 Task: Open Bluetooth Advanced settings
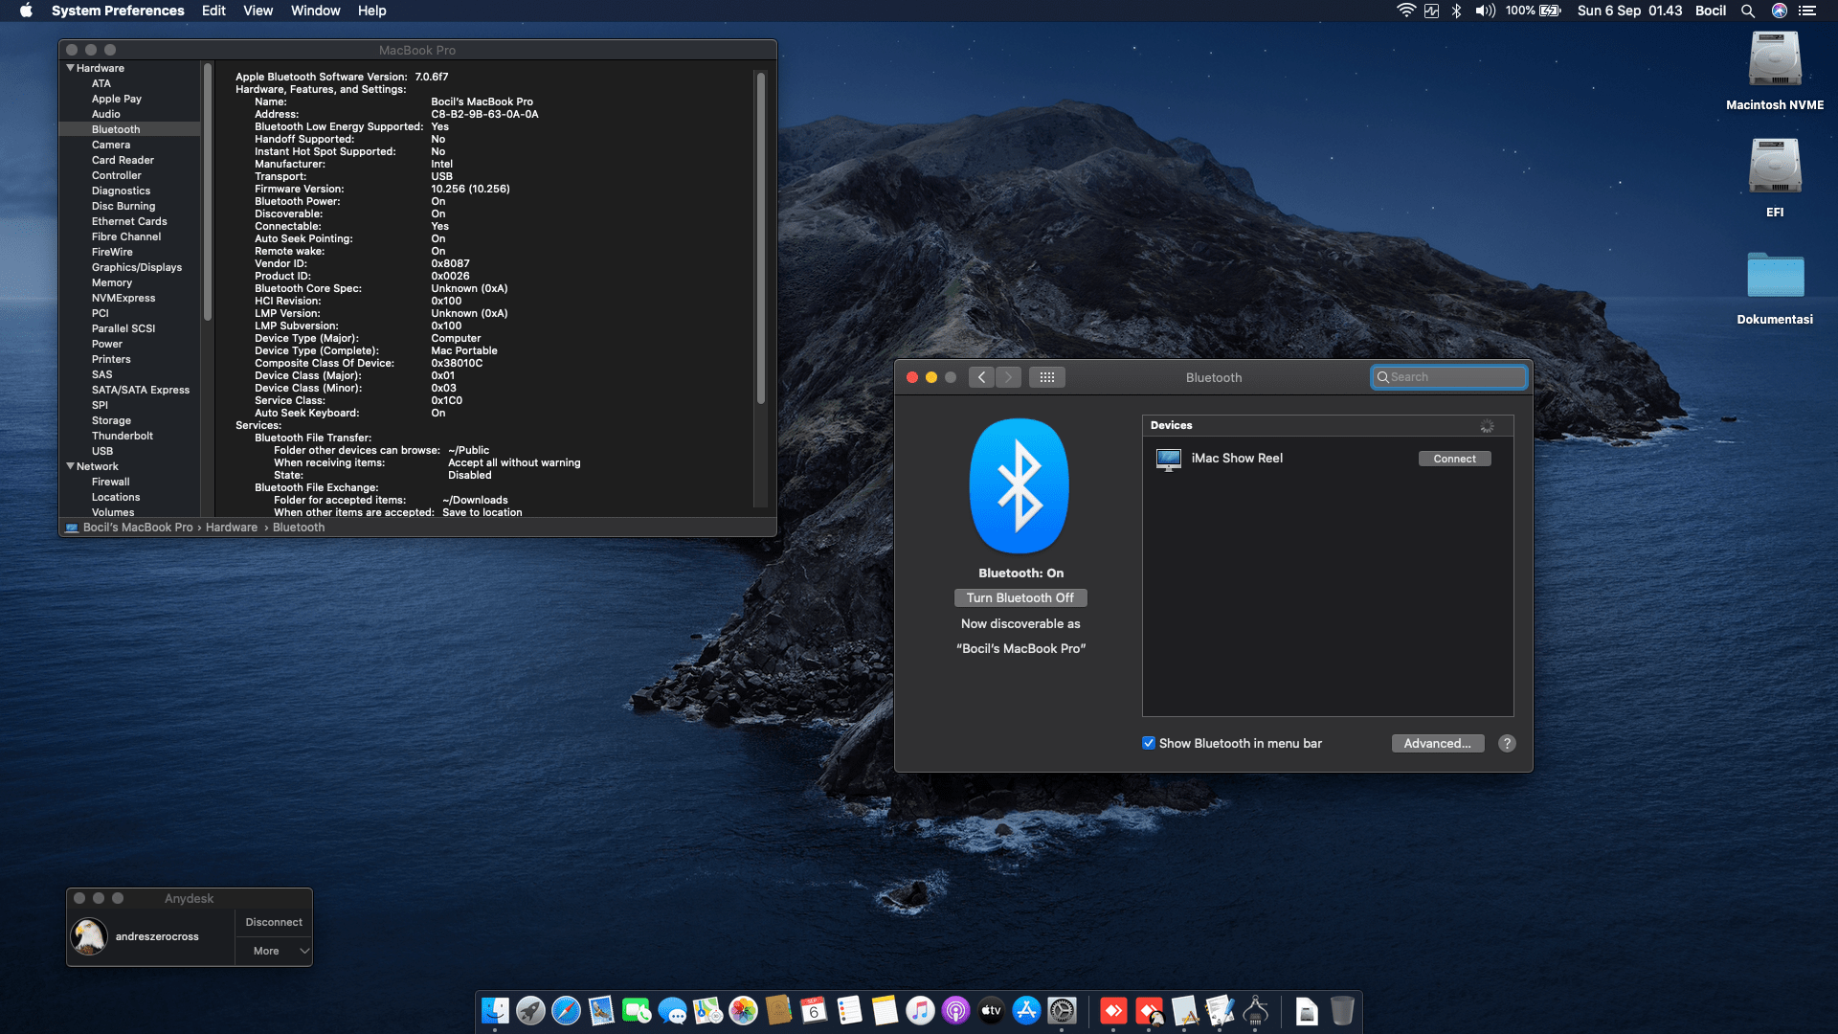[1438, 743]
